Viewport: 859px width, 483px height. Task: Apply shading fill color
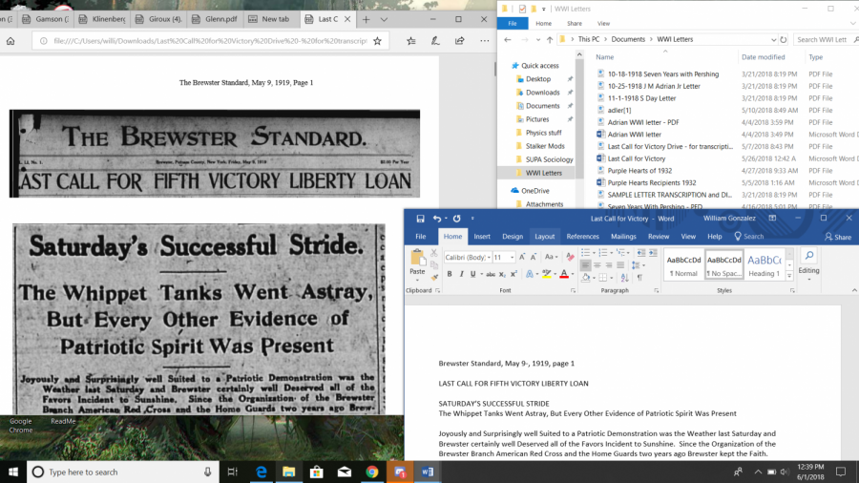[x=586, y=278]
